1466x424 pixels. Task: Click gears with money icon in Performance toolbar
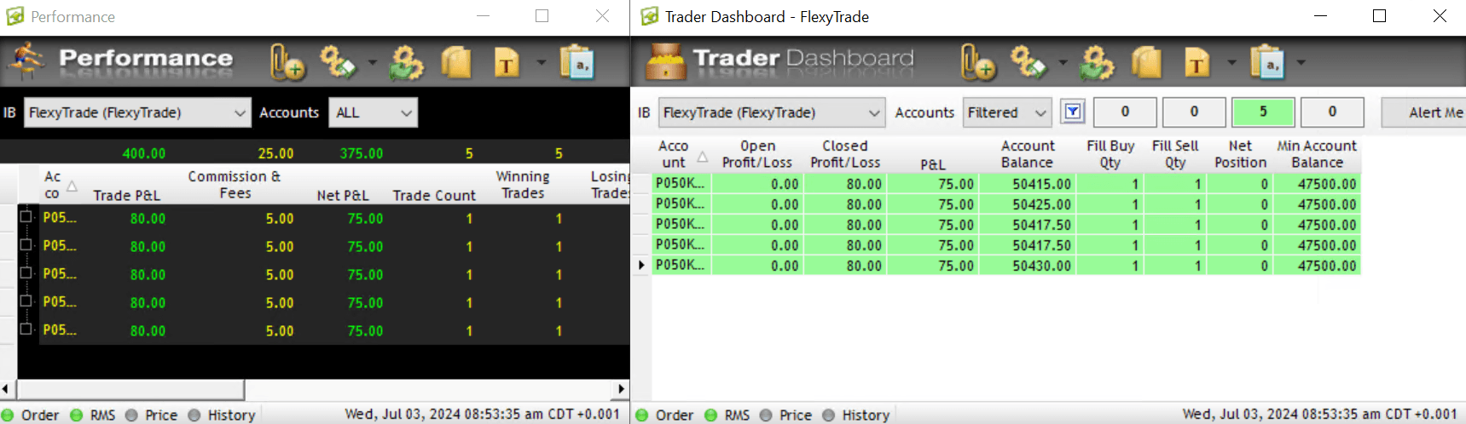tap(338, 62)
